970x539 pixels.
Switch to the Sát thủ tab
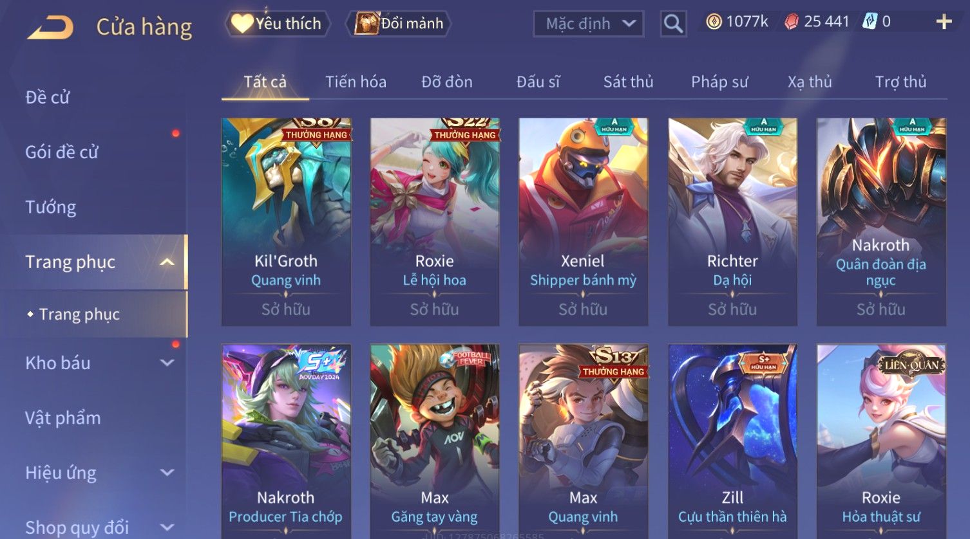pyautogui.click(x=628, y=82)
